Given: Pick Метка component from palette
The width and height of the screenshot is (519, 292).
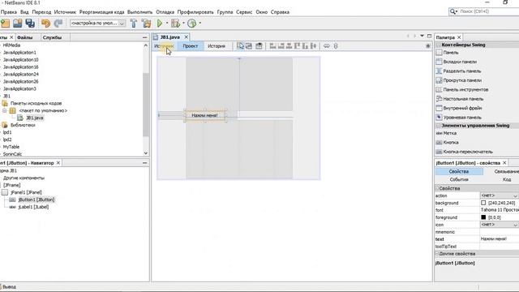Looking at the screenshot, I should 449,133.
